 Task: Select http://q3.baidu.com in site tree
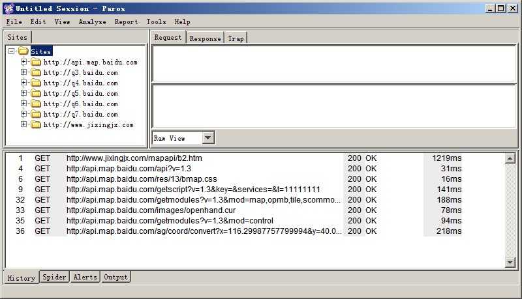coord(80,72)
